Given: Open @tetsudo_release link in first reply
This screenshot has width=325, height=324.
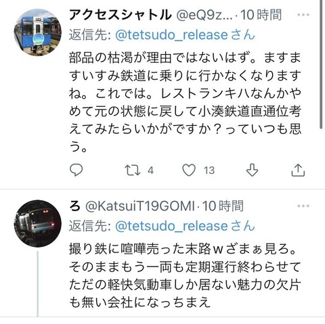Looking at the screenshot, I should pos(171,35).
